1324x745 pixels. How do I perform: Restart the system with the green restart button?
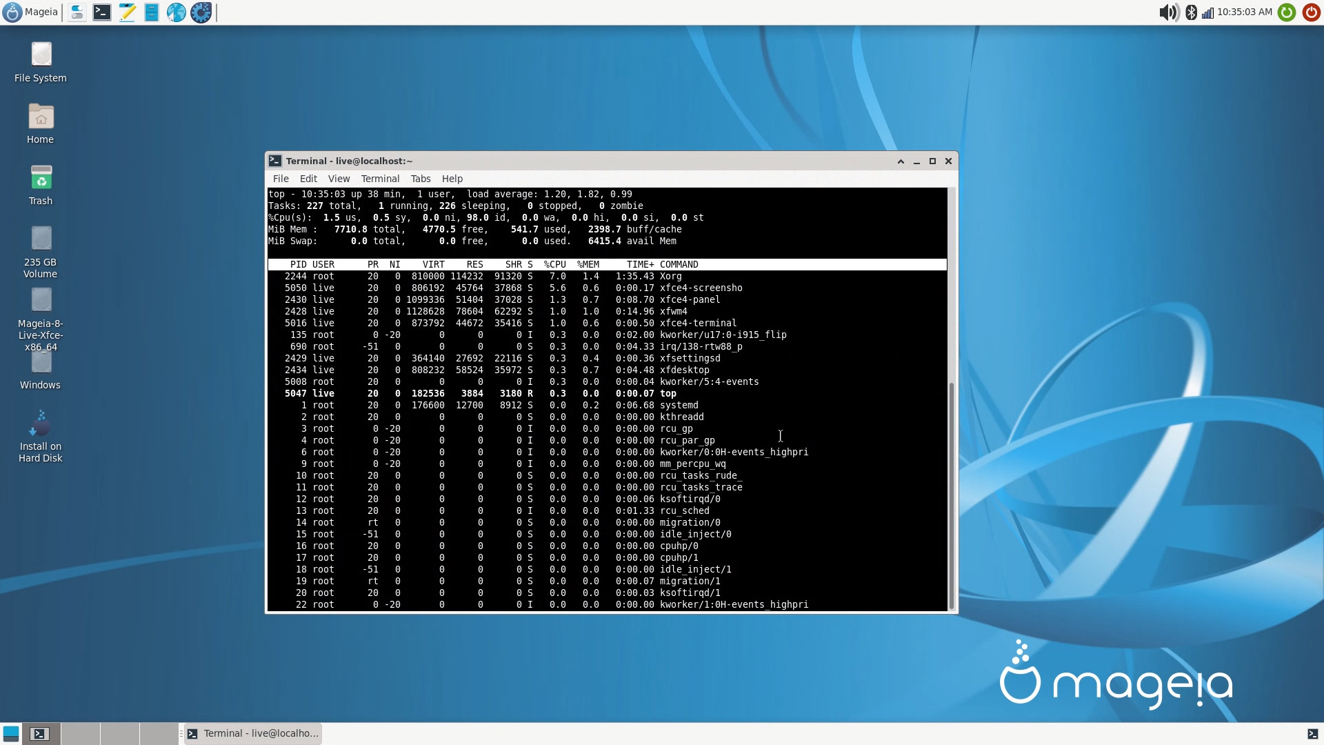point(1287,12)
